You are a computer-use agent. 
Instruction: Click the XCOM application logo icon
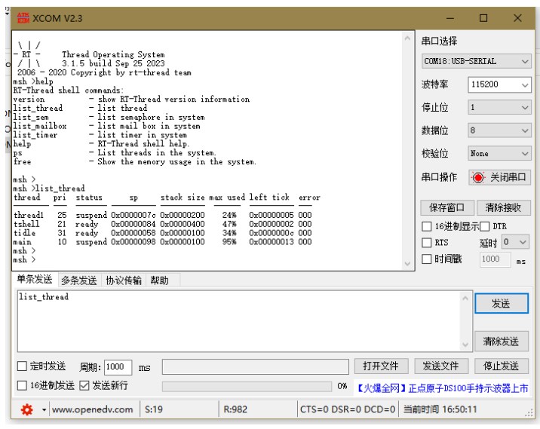coord(23,18)
